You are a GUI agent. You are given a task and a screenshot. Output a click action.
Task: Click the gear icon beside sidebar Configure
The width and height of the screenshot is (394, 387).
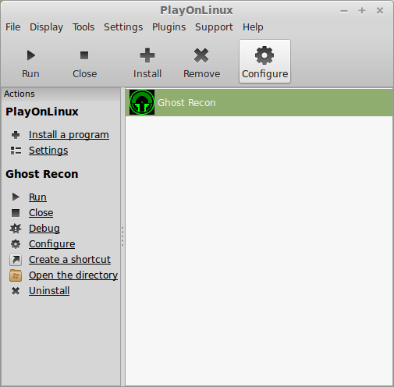pos(16,244)
